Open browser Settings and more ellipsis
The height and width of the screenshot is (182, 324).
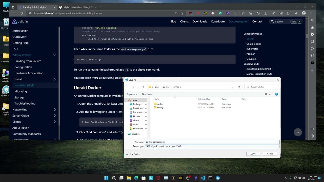(x=312, y=13)
